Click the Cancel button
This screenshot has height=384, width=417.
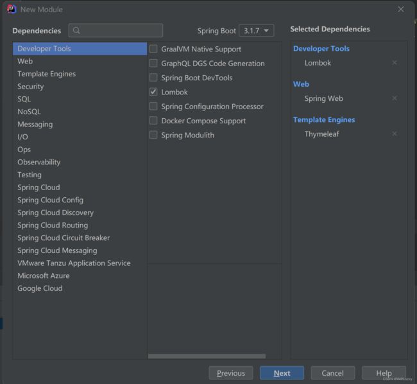coord(333,373)
